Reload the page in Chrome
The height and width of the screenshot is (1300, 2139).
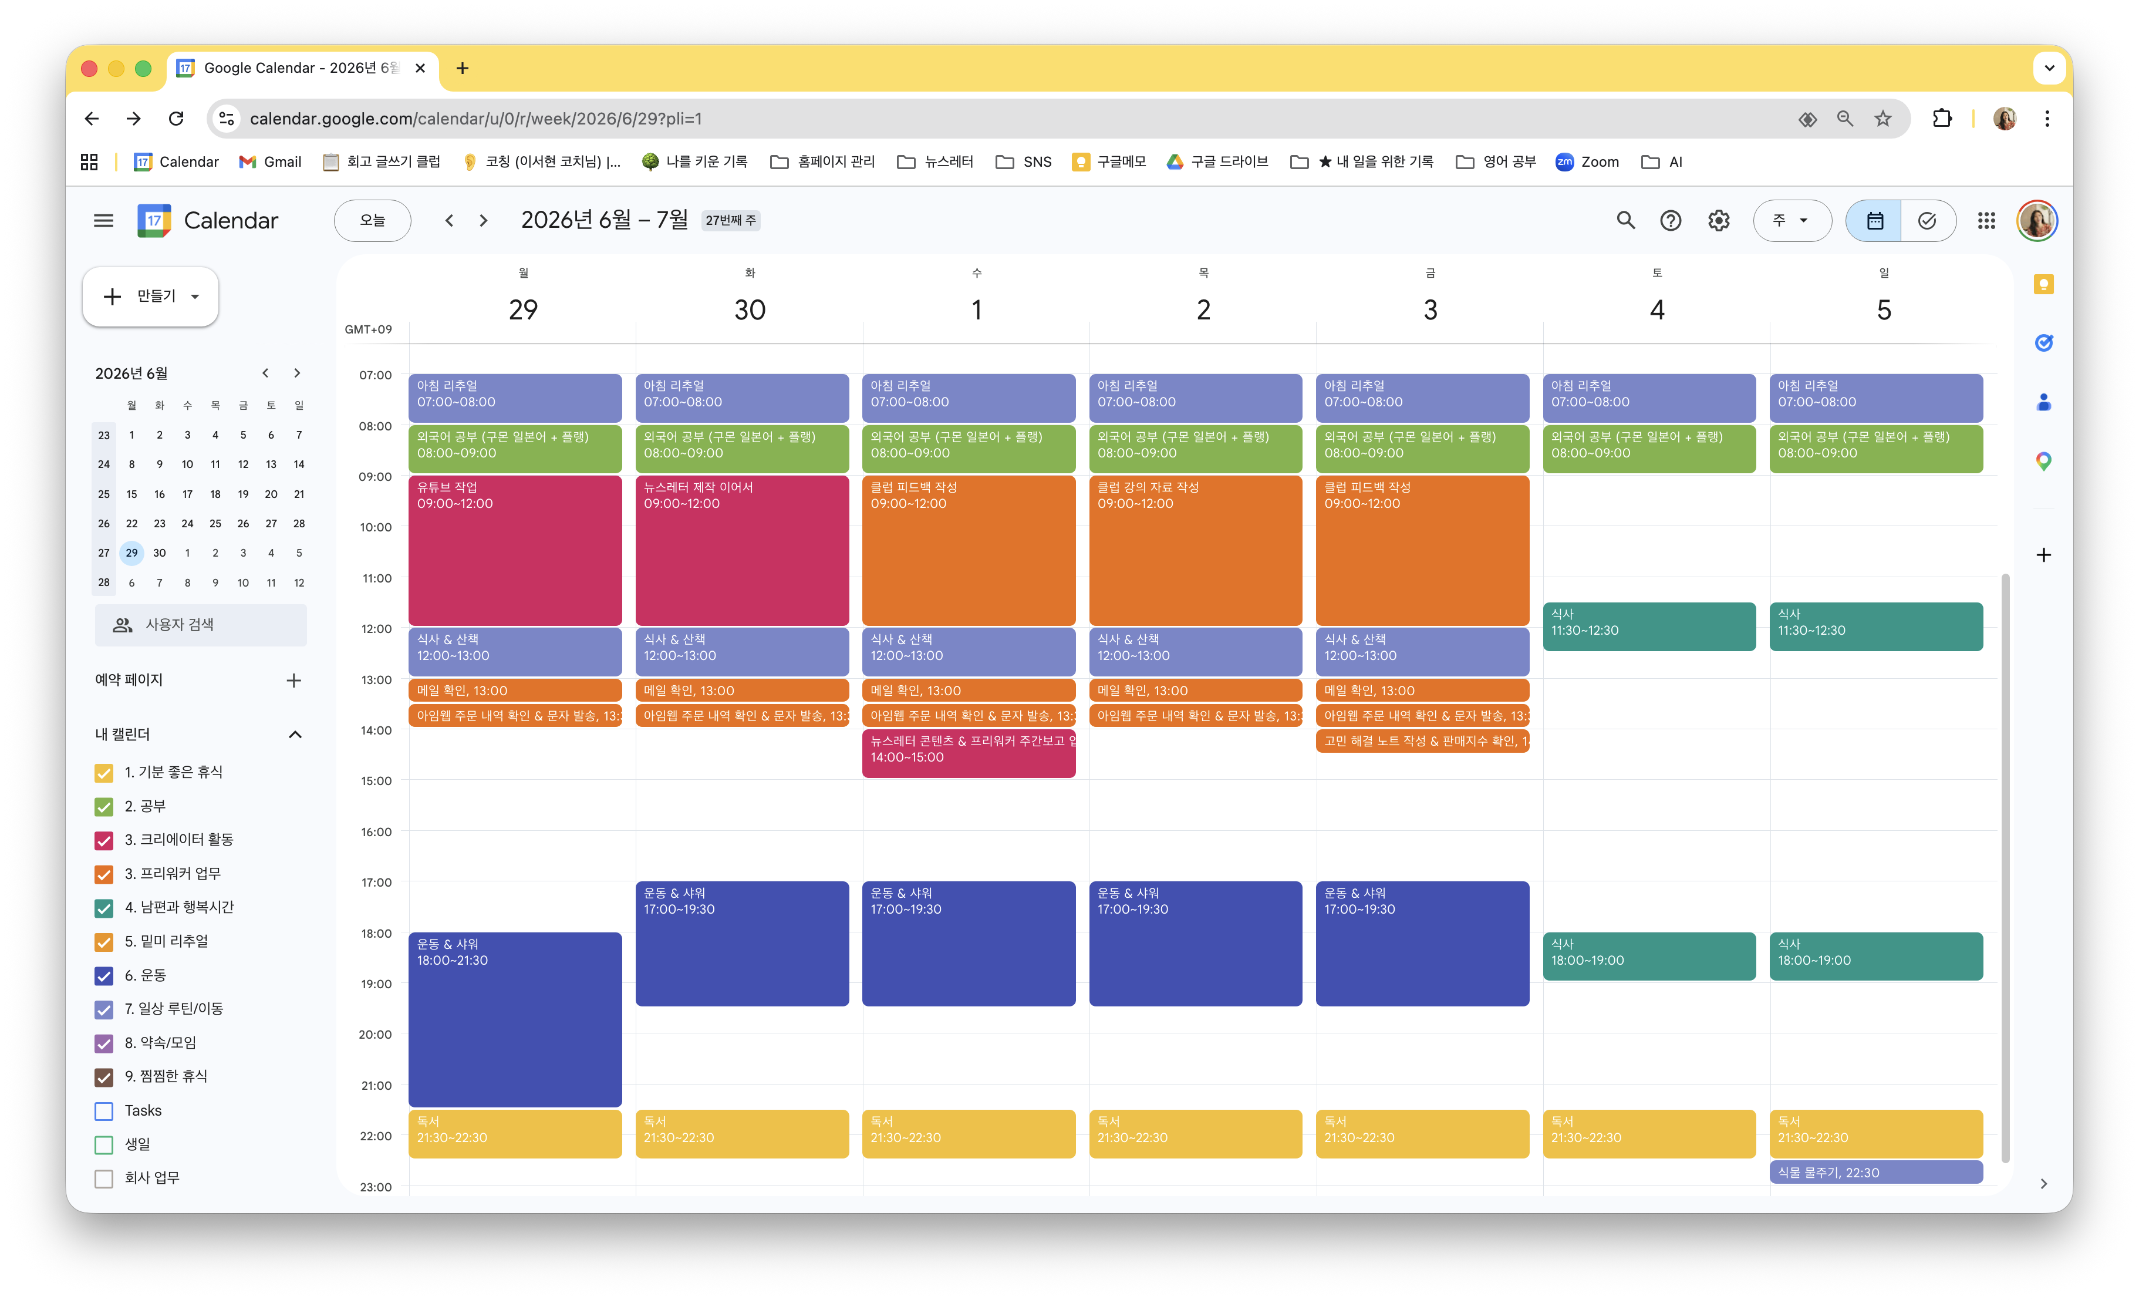pyautogui.click(x=176, y=118)
